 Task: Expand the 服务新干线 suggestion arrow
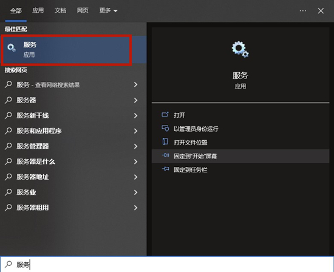click(135, 115)
